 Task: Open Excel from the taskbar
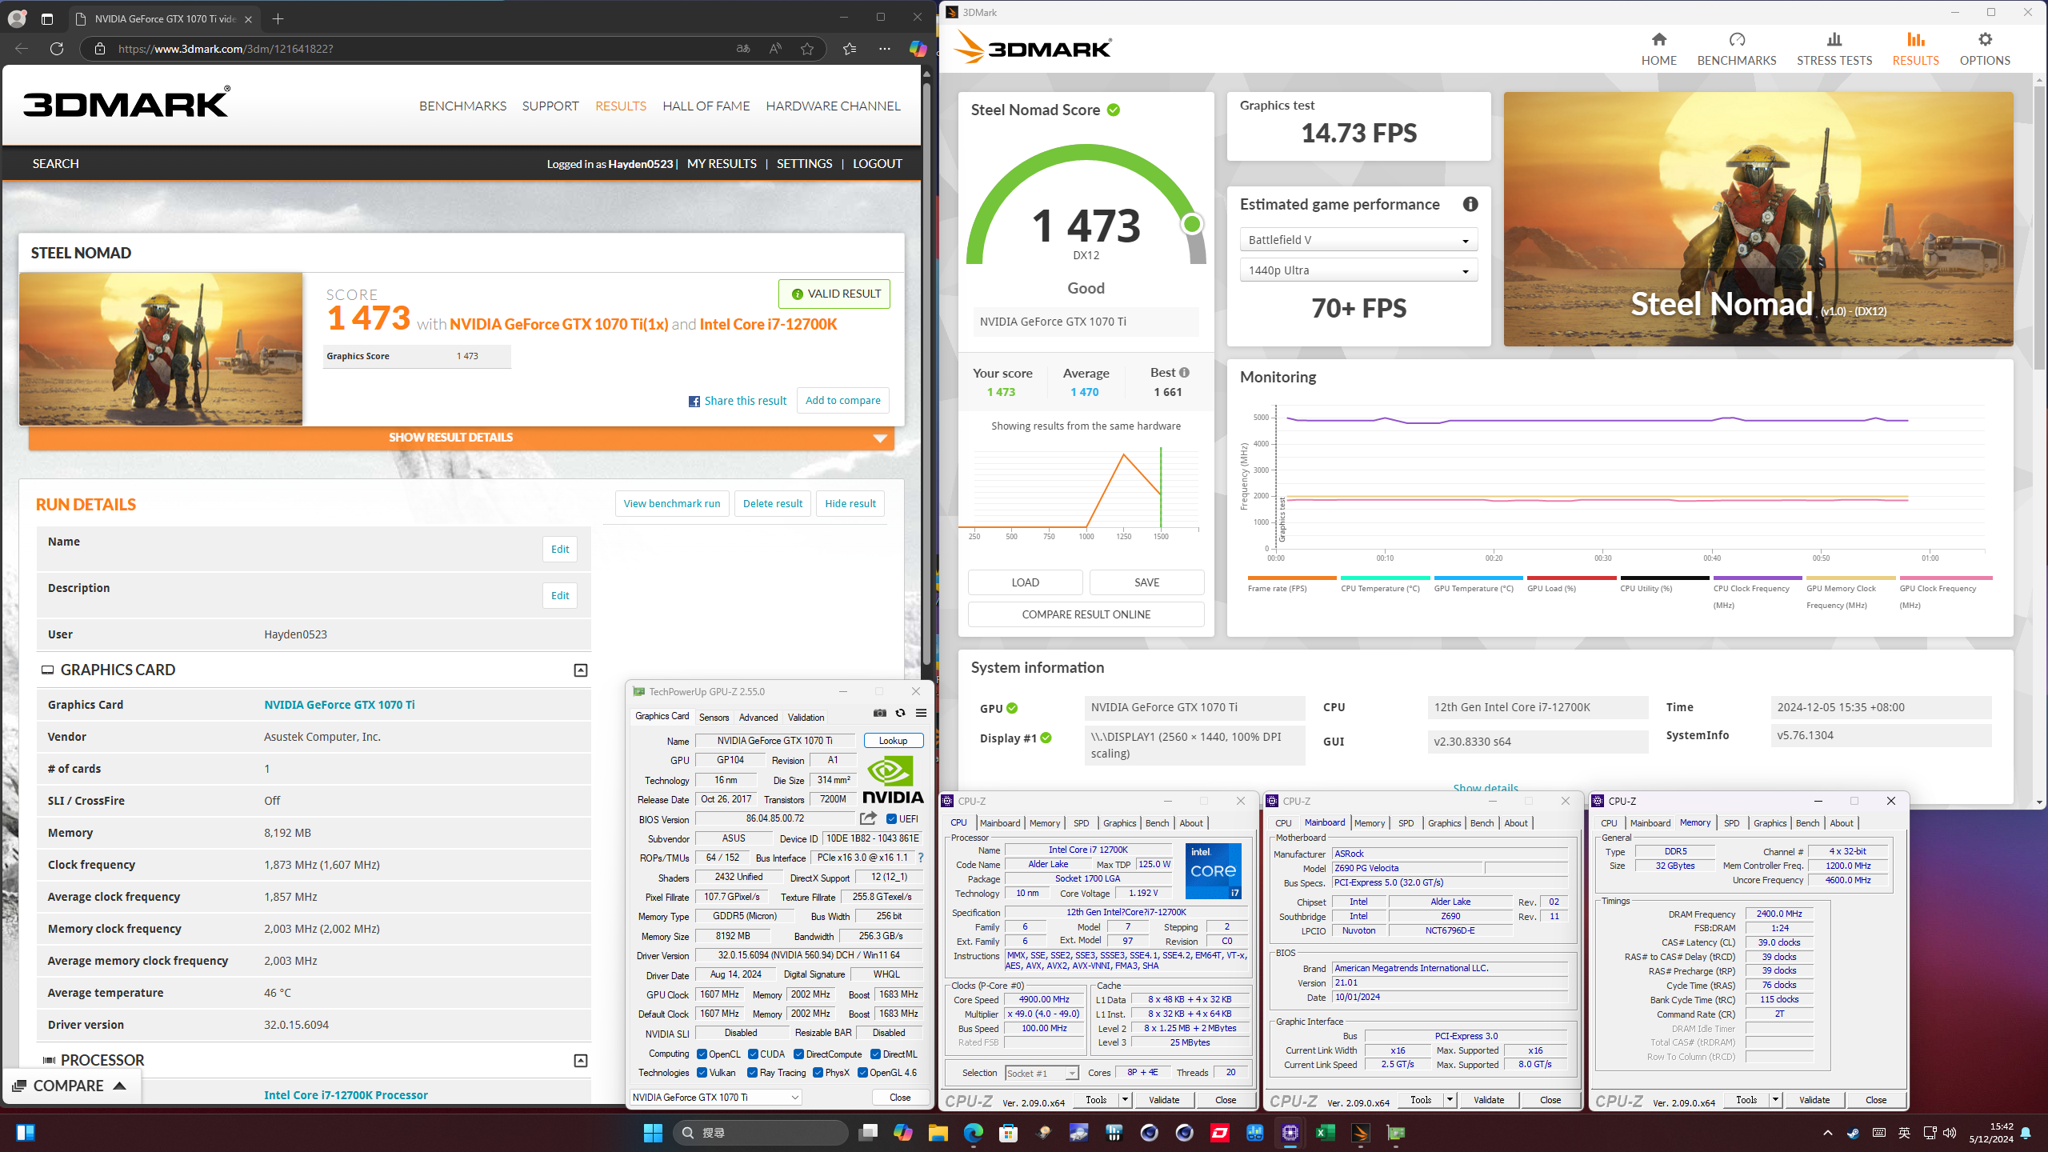click(1325, 1132)
